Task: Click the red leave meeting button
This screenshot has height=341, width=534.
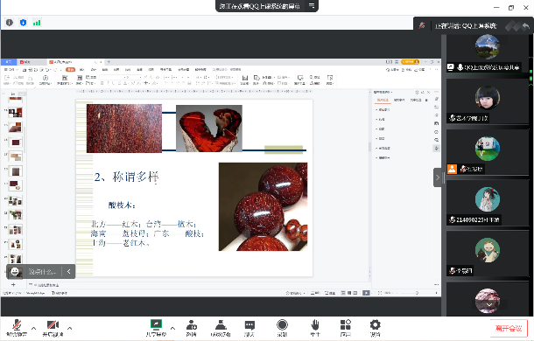Action: coord(509,328)
